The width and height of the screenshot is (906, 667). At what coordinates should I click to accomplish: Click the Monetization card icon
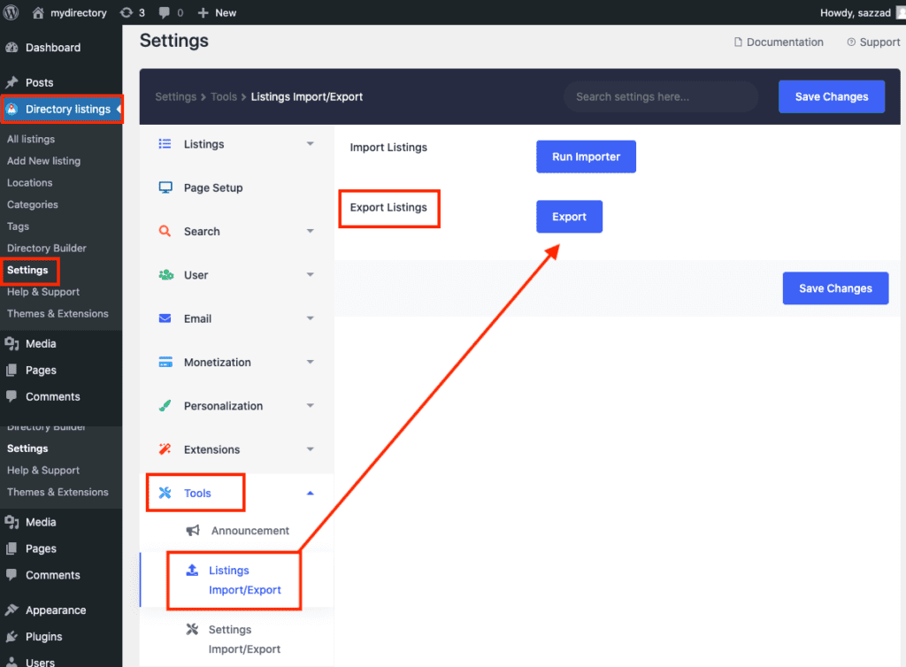[165, 362]
